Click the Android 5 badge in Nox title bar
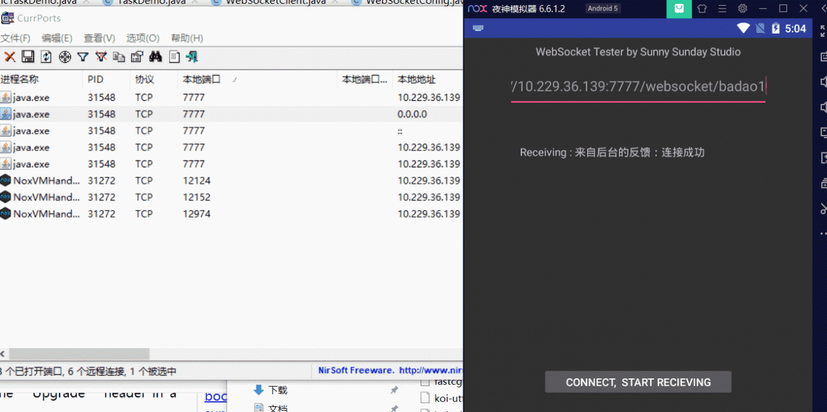This screenshot has width=827, height=412. click(x=603, y=8)
